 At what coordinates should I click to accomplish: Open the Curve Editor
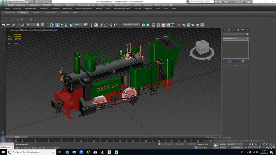(168, 25)
